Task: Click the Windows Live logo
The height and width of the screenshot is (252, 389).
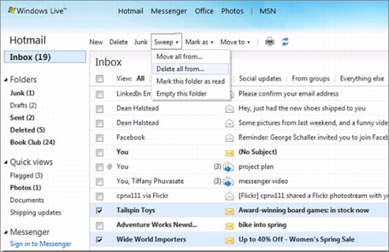Action: (37, 11)
